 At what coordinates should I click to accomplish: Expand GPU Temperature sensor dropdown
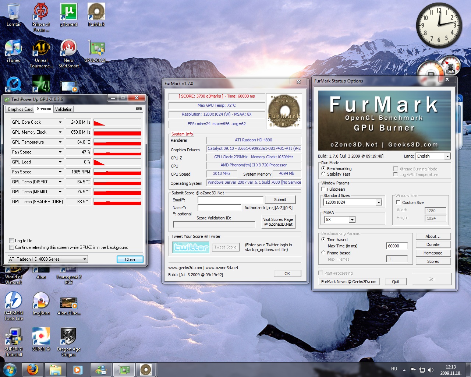60,142
